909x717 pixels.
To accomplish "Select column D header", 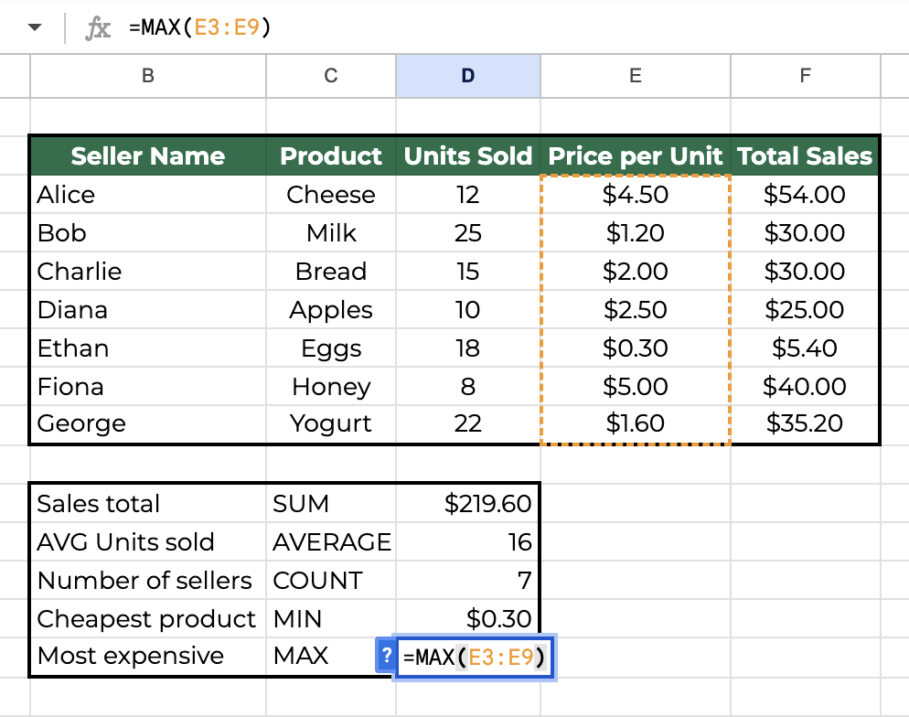I will point(468,77).
